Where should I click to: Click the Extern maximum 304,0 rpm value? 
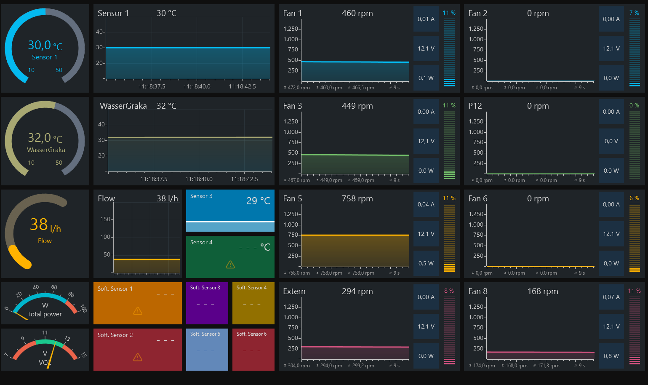click(x=299, y=366)
